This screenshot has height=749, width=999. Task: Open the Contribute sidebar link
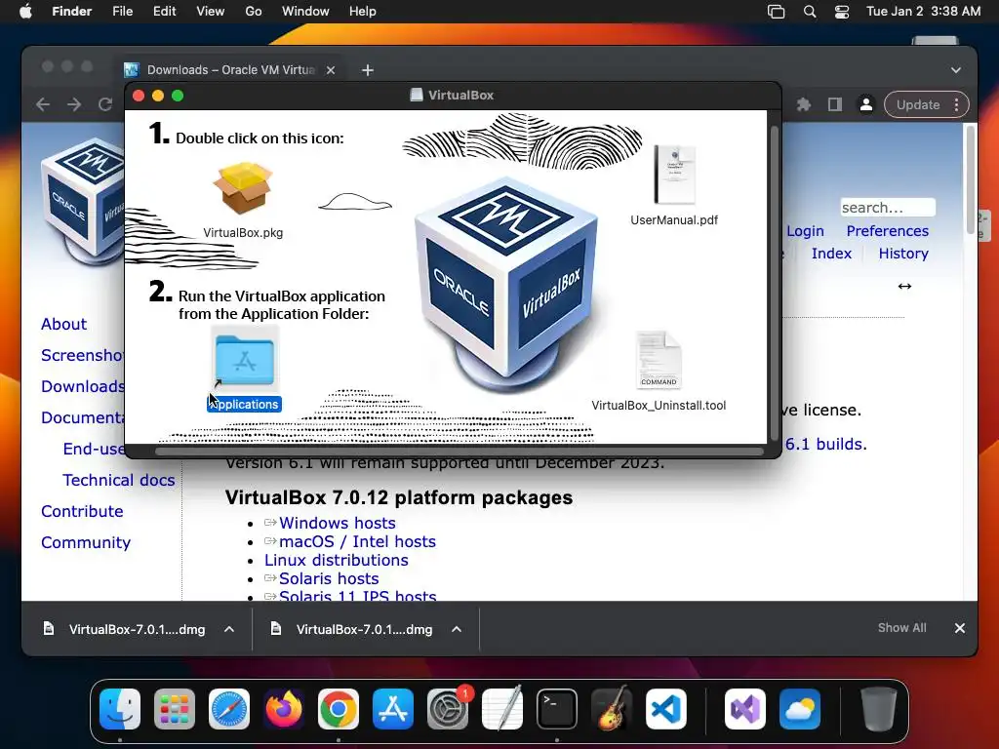pos(82,511)
